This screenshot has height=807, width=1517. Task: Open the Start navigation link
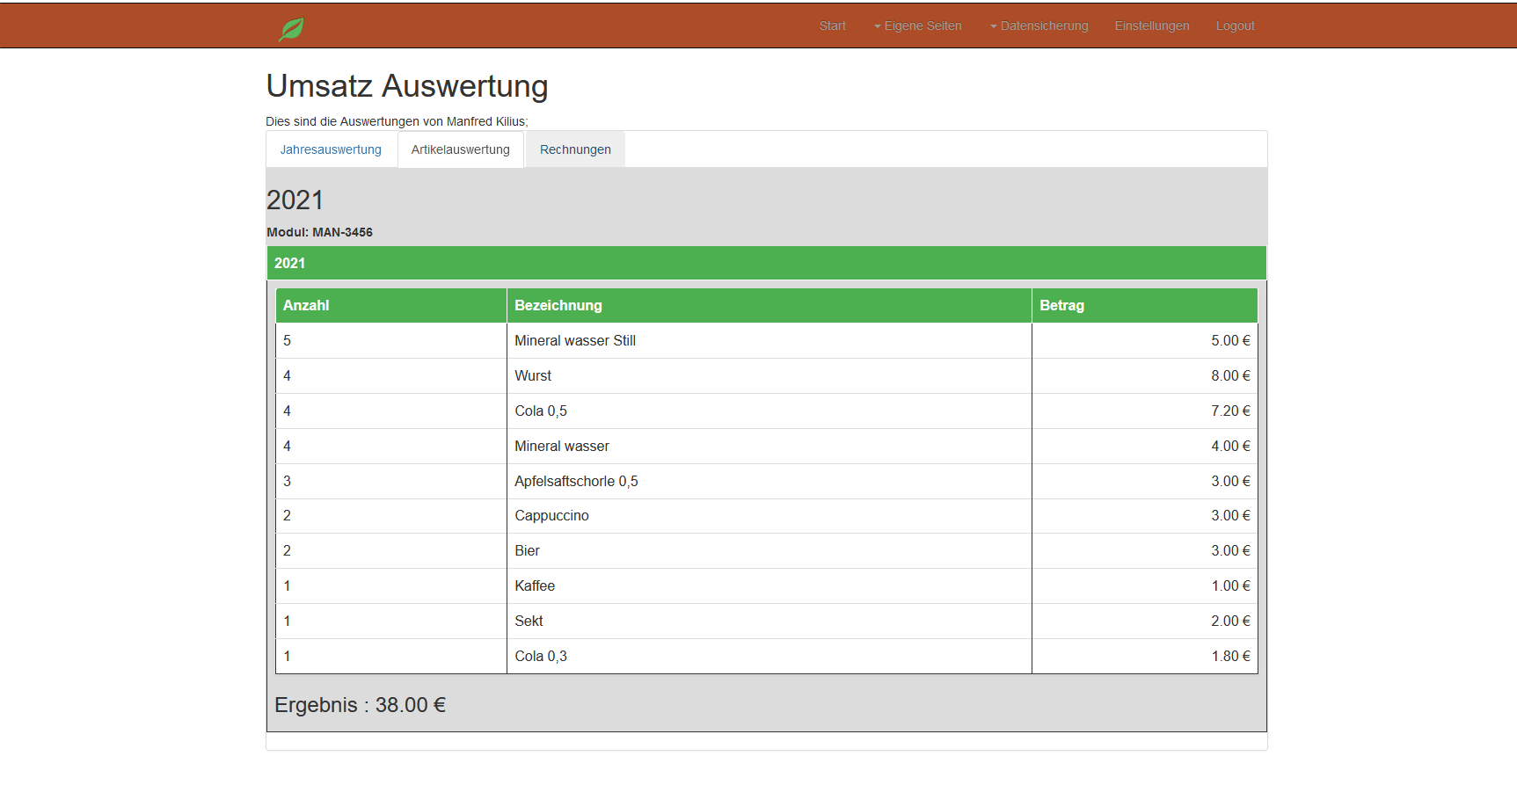(x=832, y=25)
